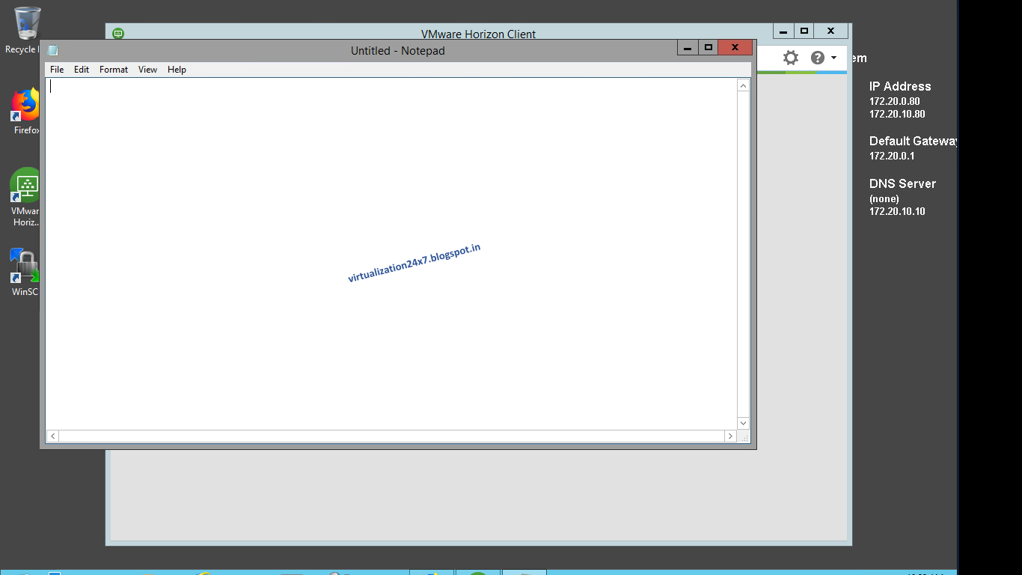Close the VMware Horizon Client window
The image size is (1022, 575).
point(830,31)
